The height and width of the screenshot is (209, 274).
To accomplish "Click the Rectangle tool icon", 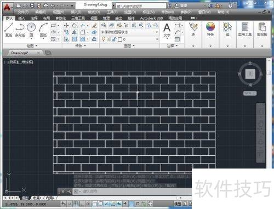I will click(x=53, y=25).
